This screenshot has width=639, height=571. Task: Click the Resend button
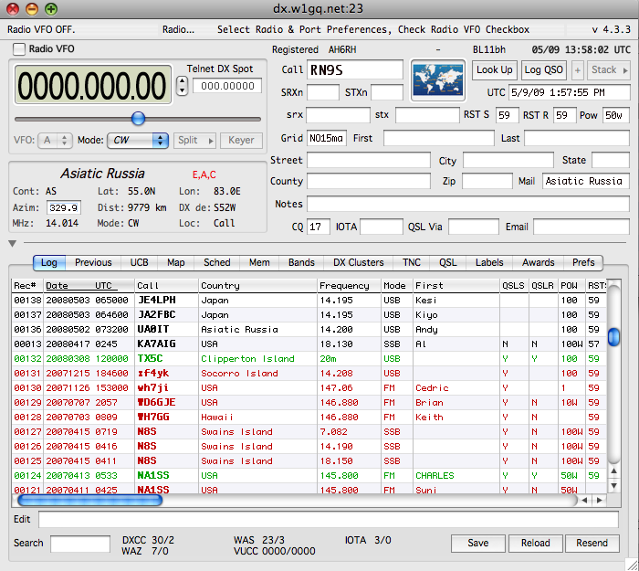(x=592, y=544)
